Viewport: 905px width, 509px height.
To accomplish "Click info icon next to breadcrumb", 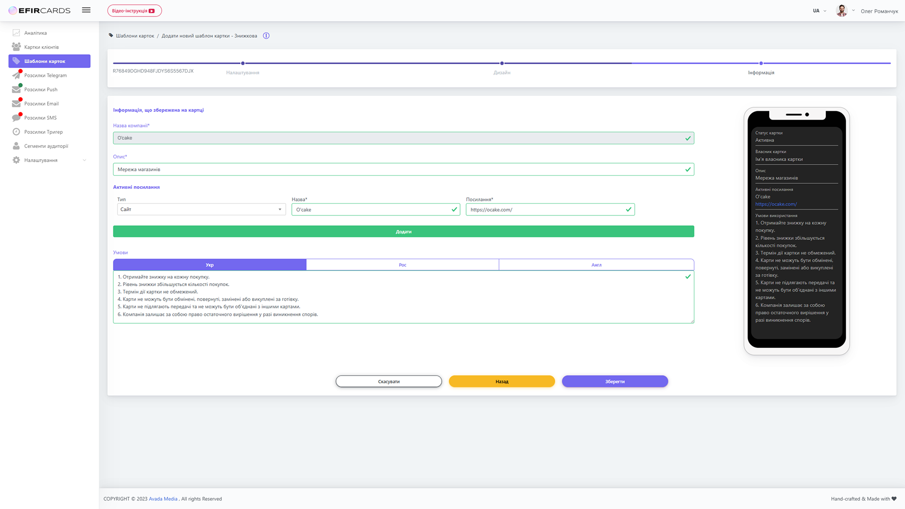I will 266,36.
